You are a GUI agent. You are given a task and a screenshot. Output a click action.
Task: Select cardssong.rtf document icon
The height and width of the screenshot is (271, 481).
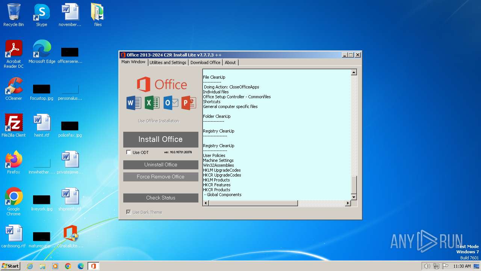14,236
